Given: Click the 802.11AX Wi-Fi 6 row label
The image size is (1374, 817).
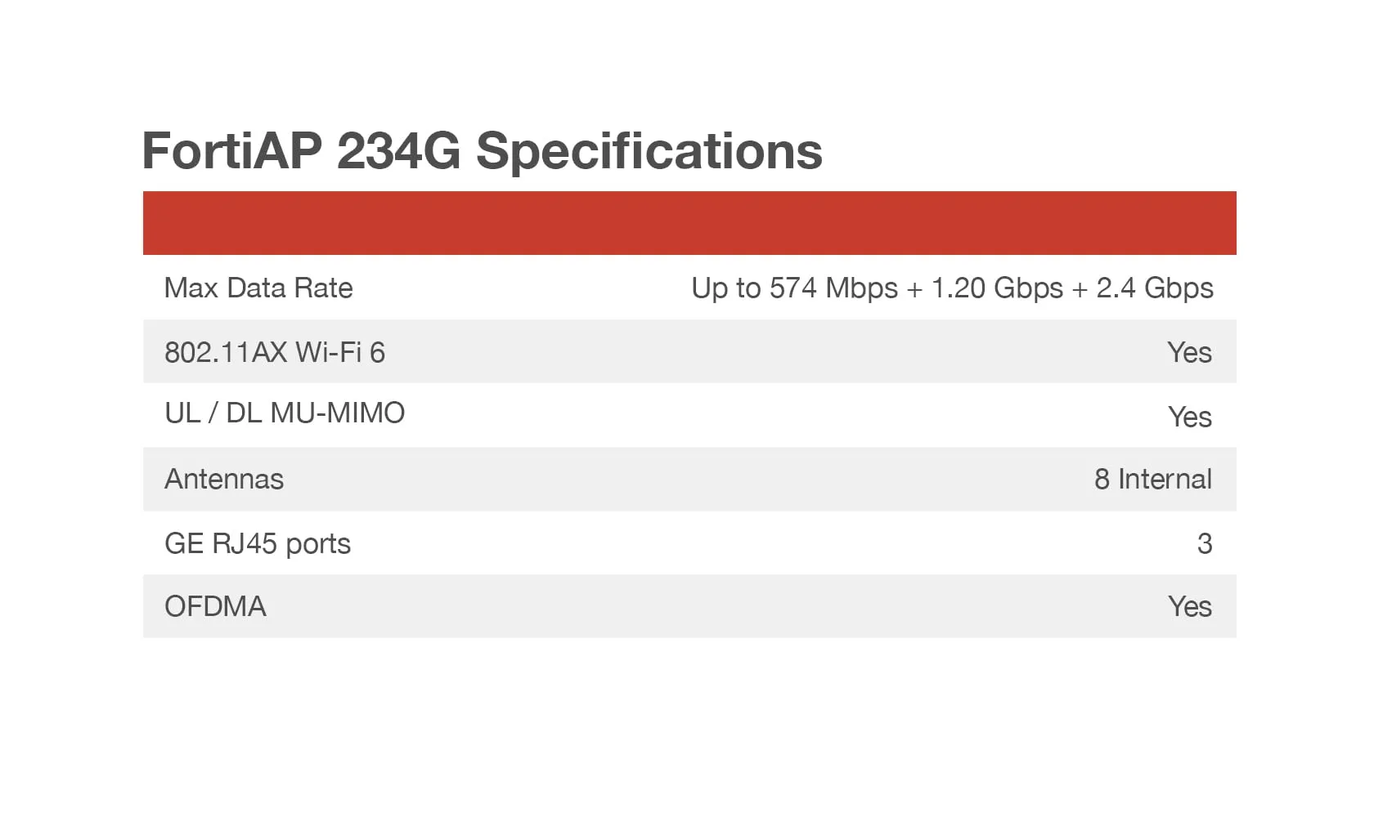Looking at the screenshot, I should click(x=275, y=352).
